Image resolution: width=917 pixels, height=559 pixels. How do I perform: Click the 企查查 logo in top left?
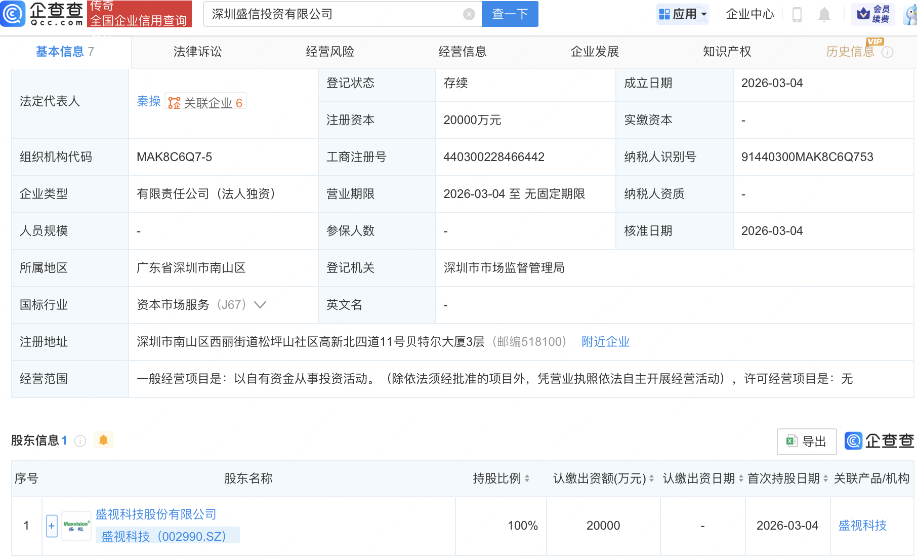(x=43, y=14)
